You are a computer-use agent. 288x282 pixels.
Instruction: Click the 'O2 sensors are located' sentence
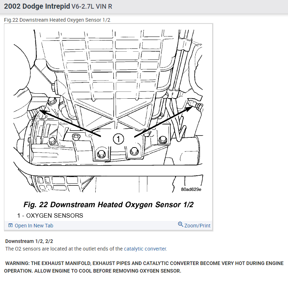coord(86,249)
